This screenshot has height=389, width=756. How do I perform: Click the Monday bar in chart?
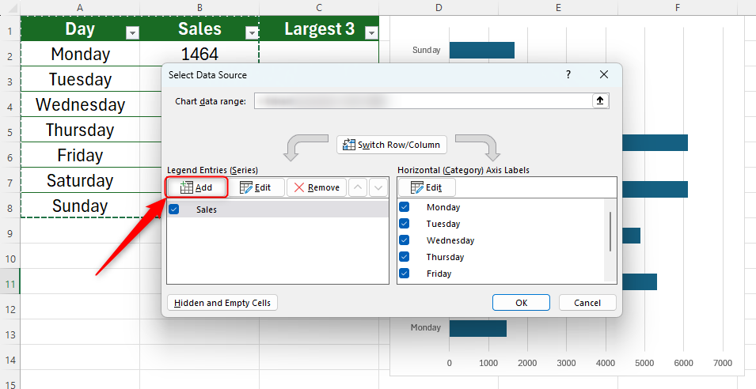point(478,328)
